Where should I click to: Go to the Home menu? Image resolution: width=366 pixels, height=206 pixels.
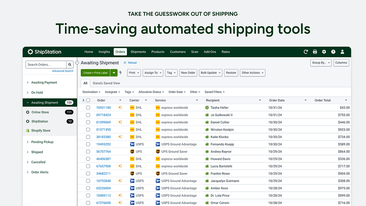[x=89, y=52]
